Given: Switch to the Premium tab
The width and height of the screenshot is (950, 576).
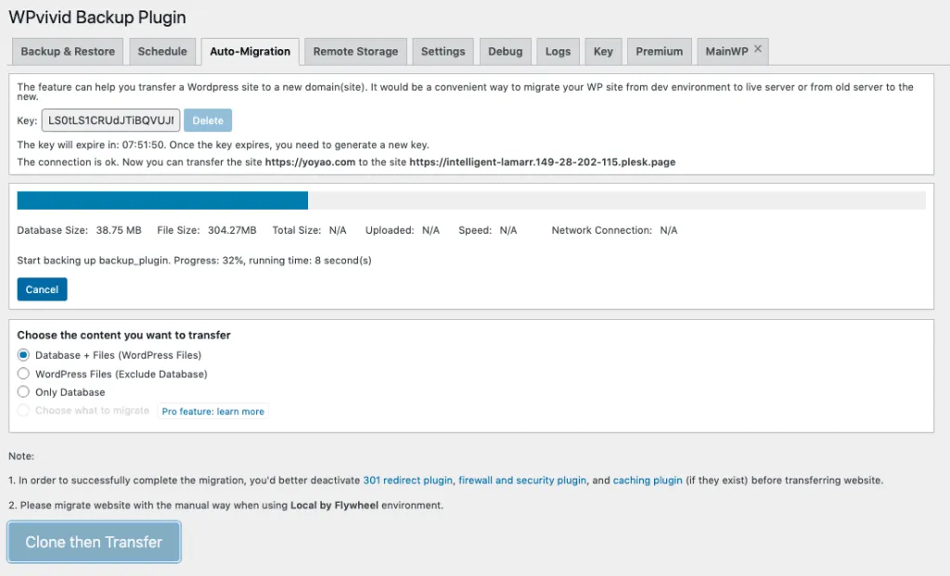Looking at the screenshot, I should pyautogui.click(x=659, y=51).
